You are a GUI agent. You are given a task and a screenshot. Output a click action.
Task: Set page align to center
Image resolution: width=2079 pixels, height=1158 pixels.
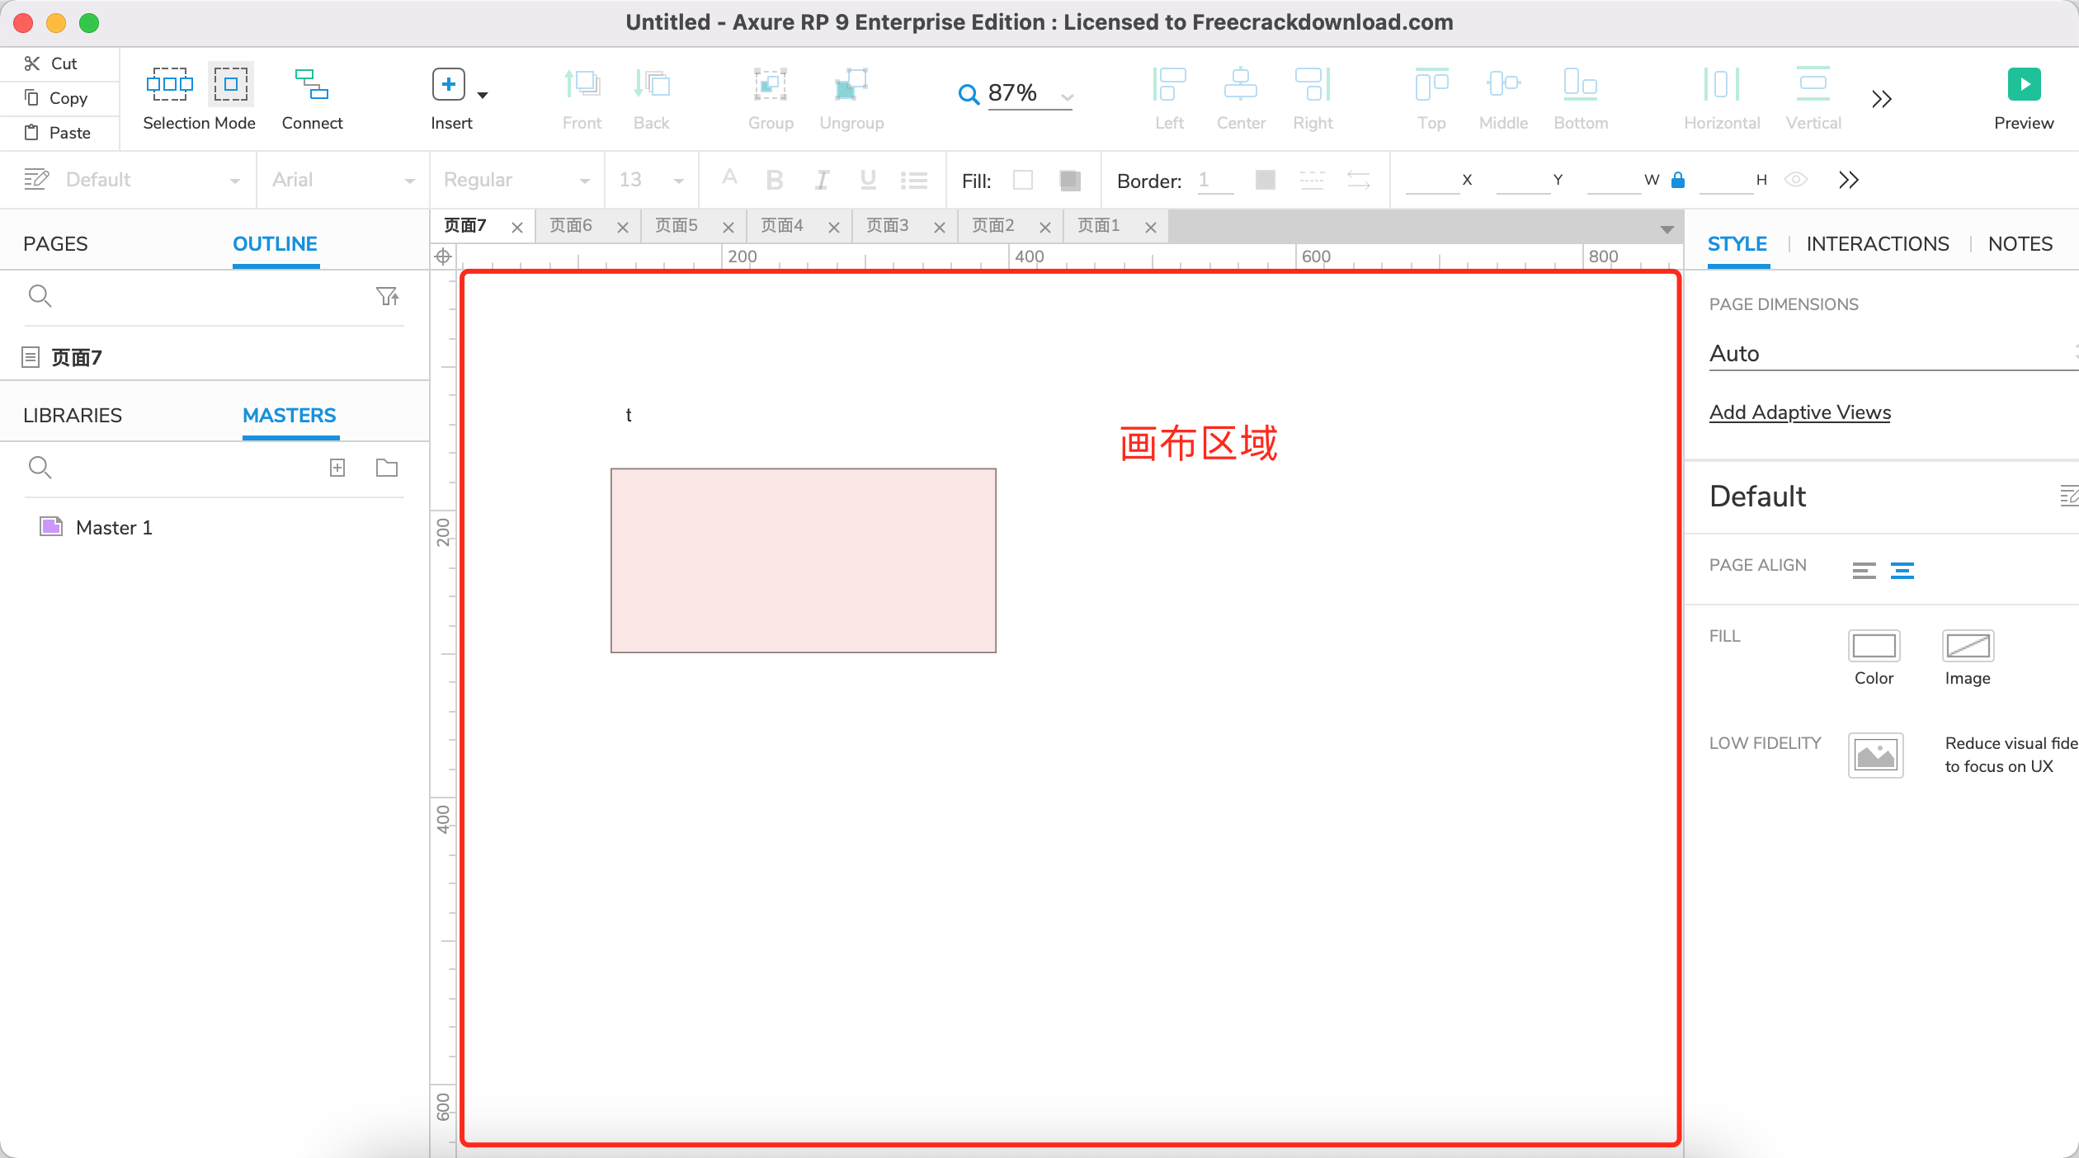[1902, 570]
